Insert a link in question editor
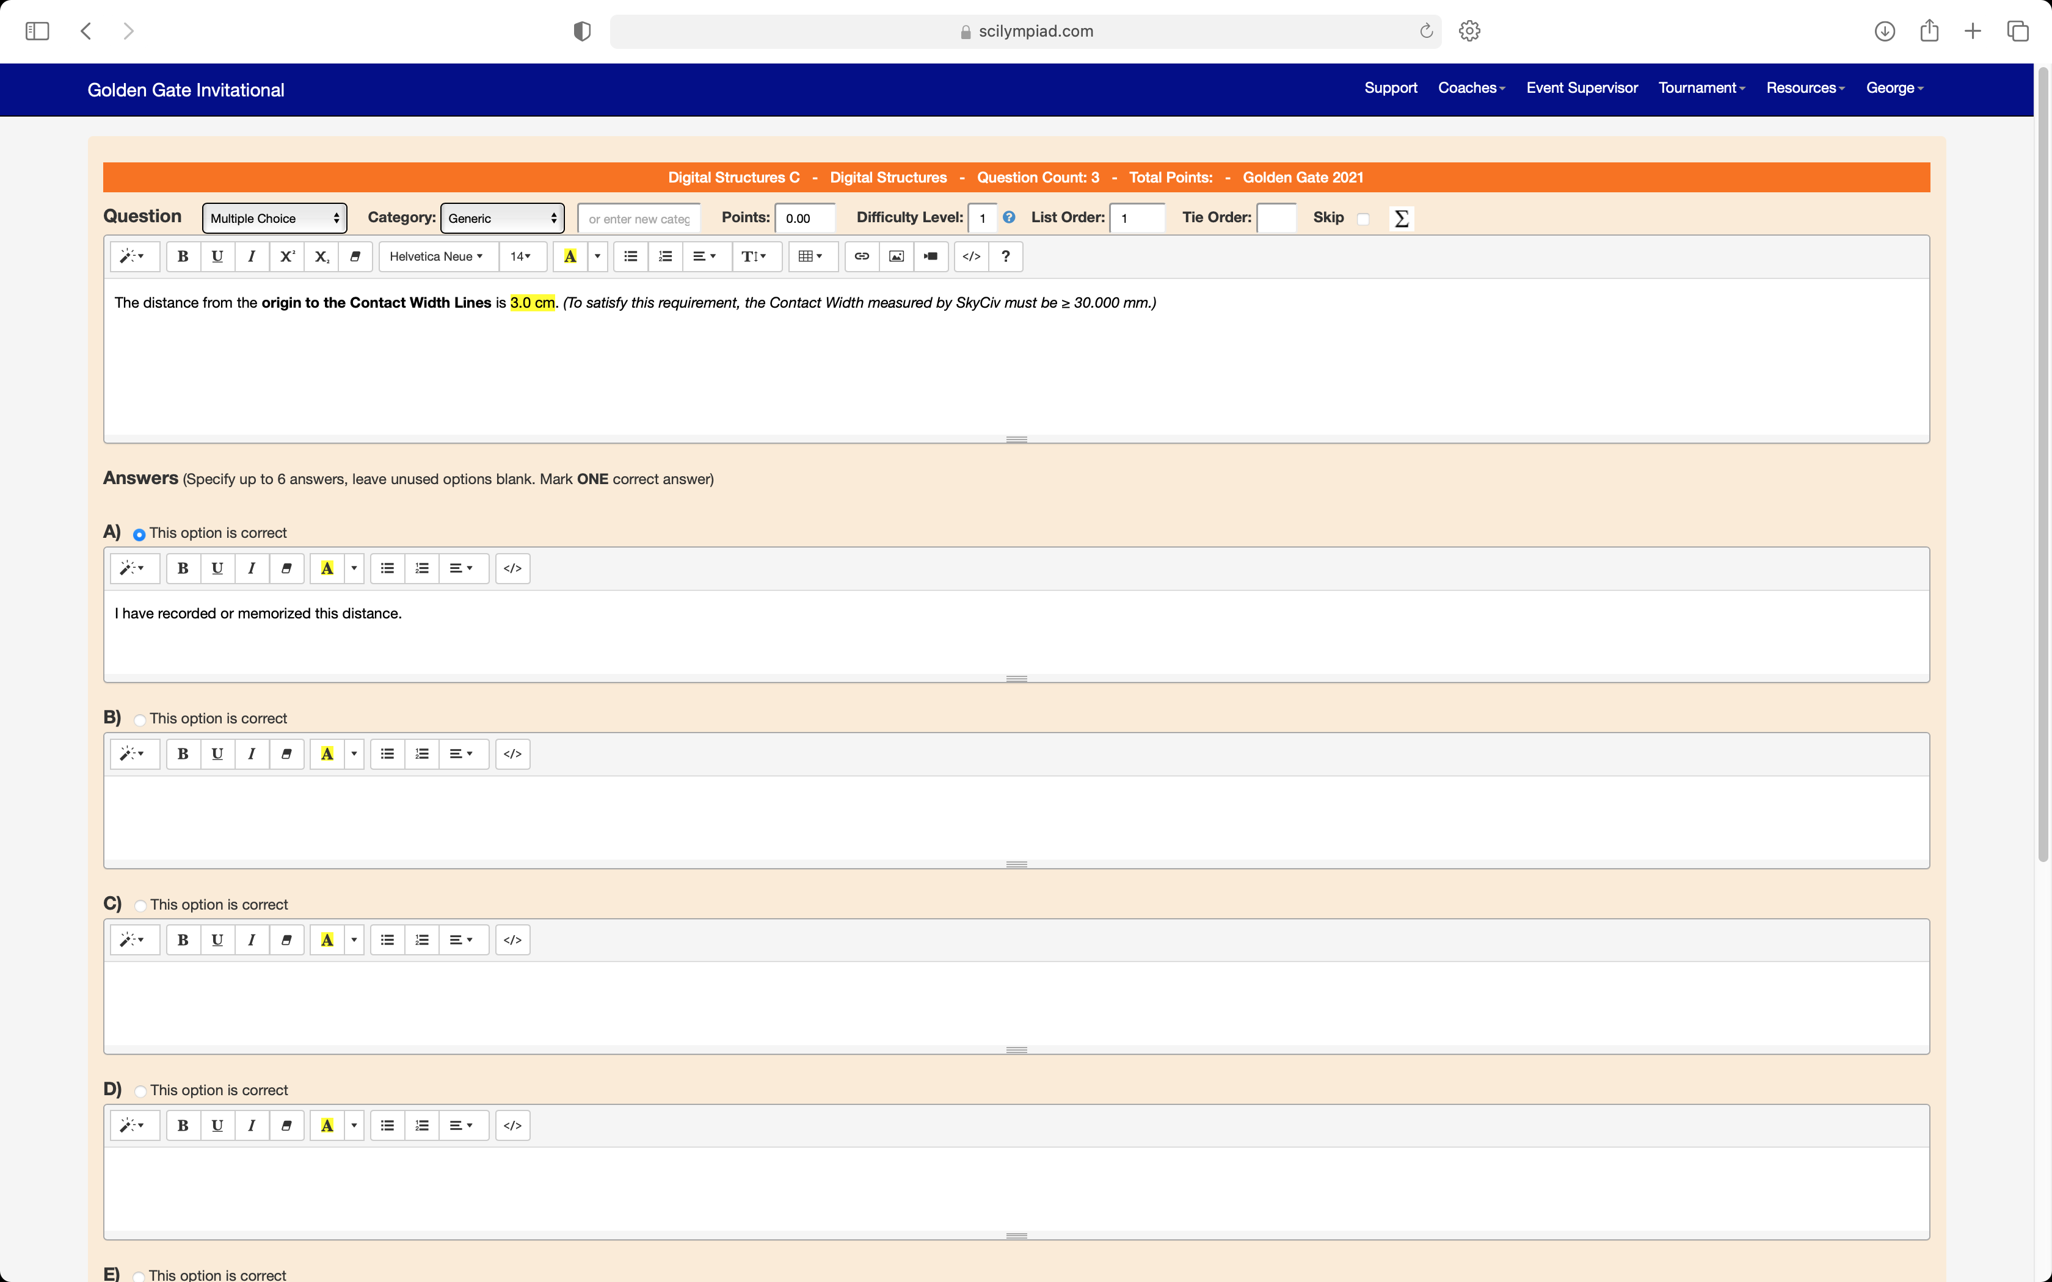 click(x=862, y=256)
